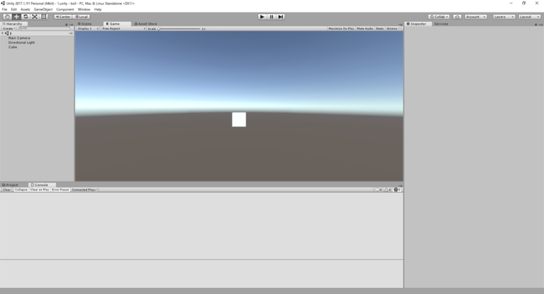544x294 pixels.
Task: Open the File menu
Action: pyautogui.click(x=5, y=10)
